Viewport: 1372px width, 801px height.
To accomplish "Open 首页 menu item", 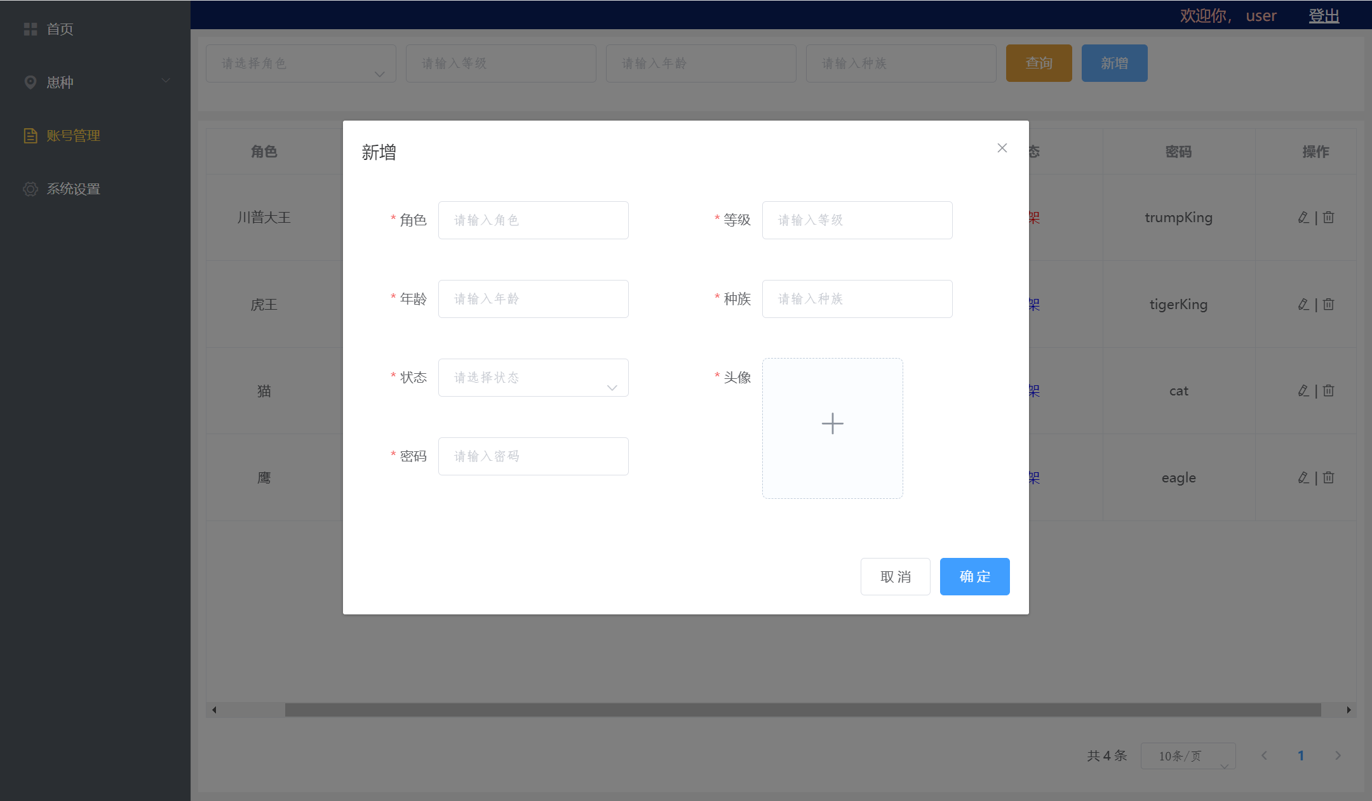I will click(x=95, y=29).
